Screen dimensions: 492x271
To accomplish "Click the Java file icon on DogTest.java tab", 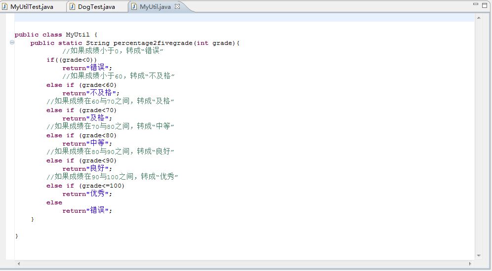I will [72, 6].
